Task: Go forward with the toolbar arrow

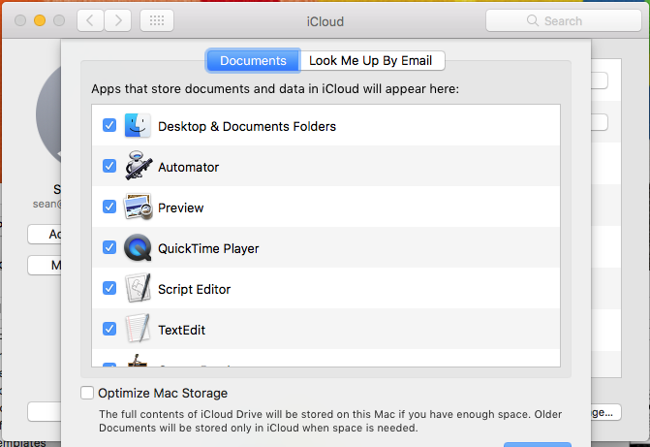Action: [118, 20]
